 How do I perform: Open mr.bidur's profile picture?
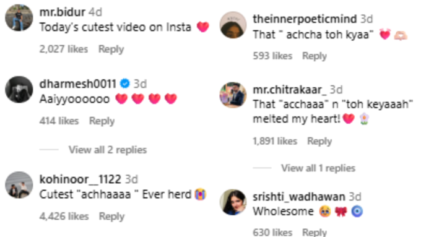(x=19, y=18)
